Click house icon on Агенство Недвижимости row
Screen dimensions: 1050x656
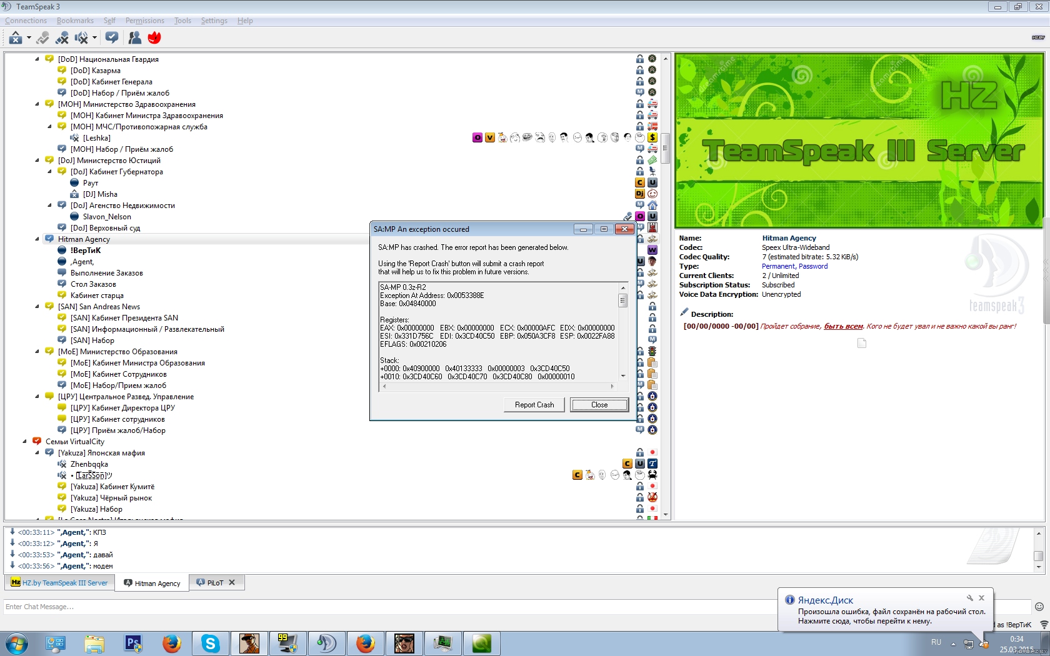[x=652, y=205]
